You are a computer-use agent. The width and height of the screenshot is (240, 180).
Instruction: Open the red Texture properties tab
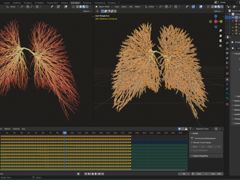click(x=227, y=104)
